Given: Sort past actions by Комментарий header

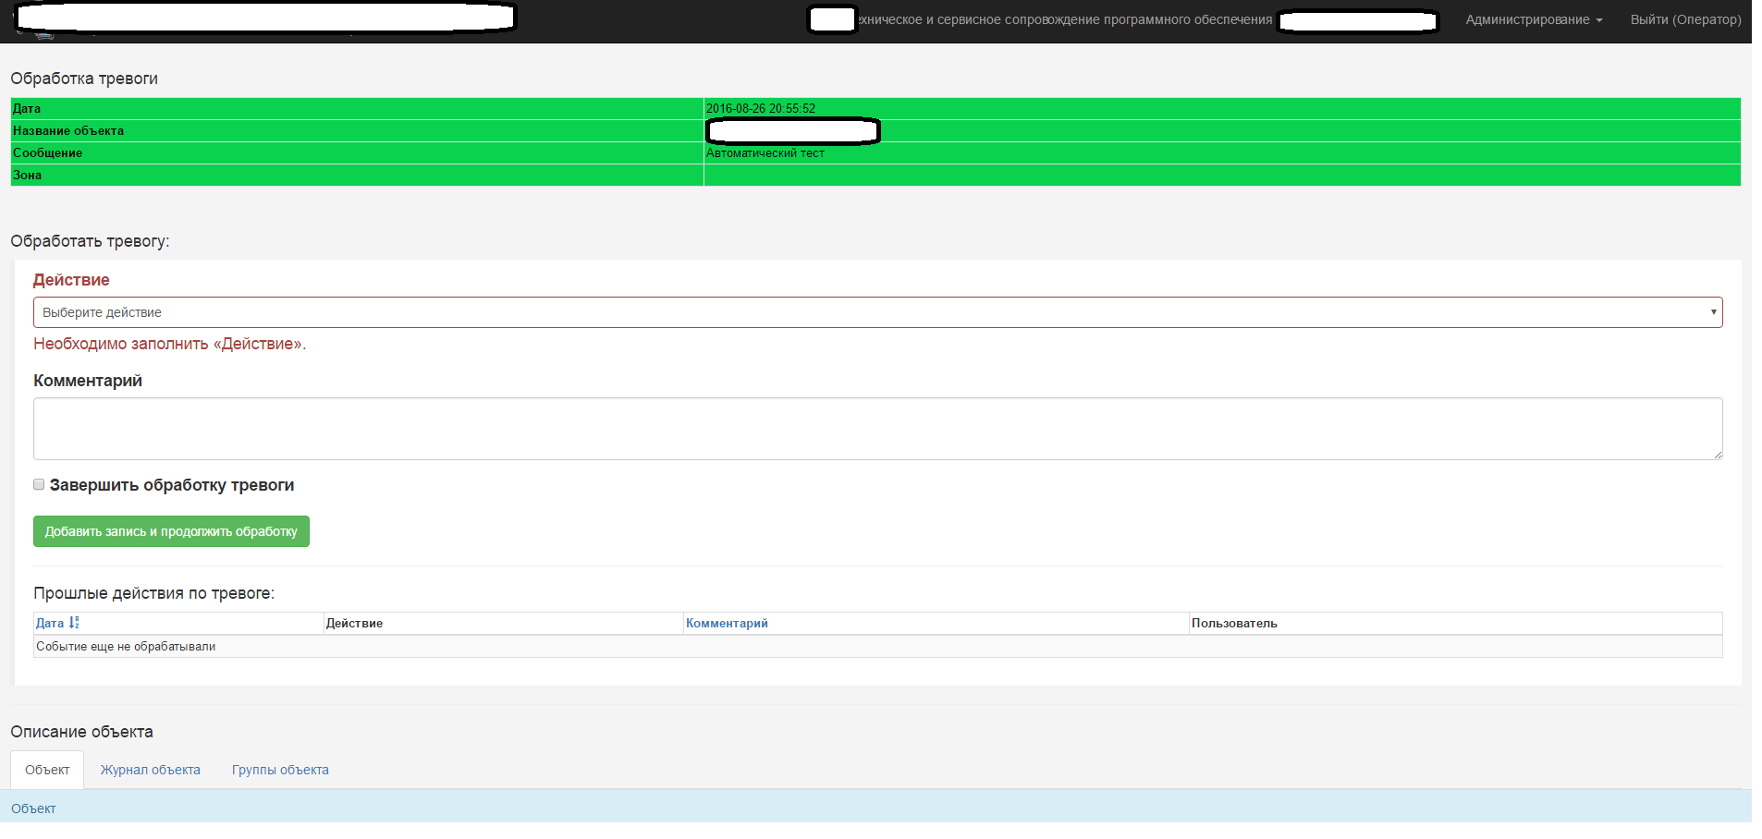Looking at the screenshot, I should tap(727, 623).
